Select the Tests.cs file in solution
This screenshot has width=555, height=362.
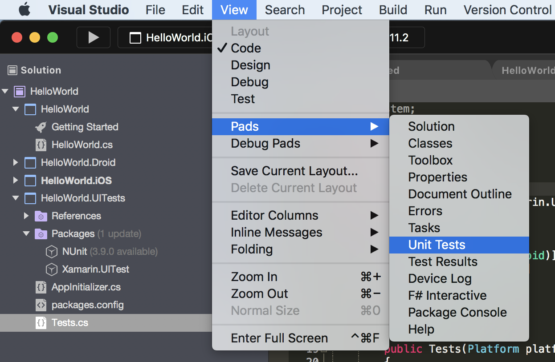[x=69, y=323]
